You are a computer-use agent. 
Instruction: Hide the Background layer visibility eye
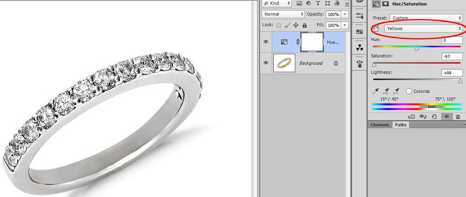(x=266, y=63)
